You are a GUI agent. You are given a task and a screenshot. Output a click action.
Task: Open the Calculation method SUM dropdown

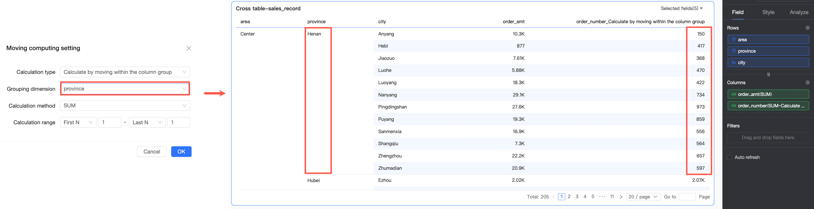point(125,105)
